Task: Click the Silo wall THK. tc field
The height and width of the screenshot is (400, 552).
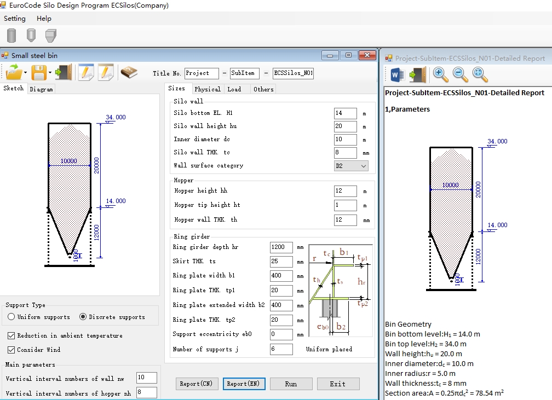Action: click(346, 153)
